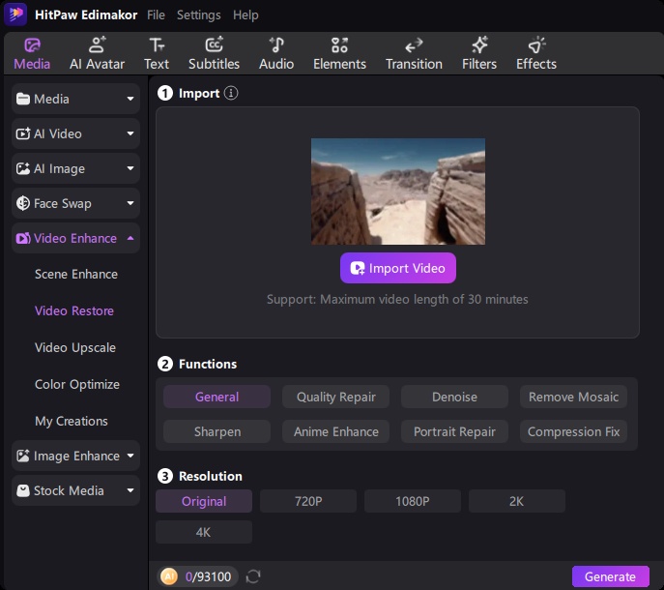This screenshot has height=590, width=664.
Task: Open the Audio panel
Action: 276,54
